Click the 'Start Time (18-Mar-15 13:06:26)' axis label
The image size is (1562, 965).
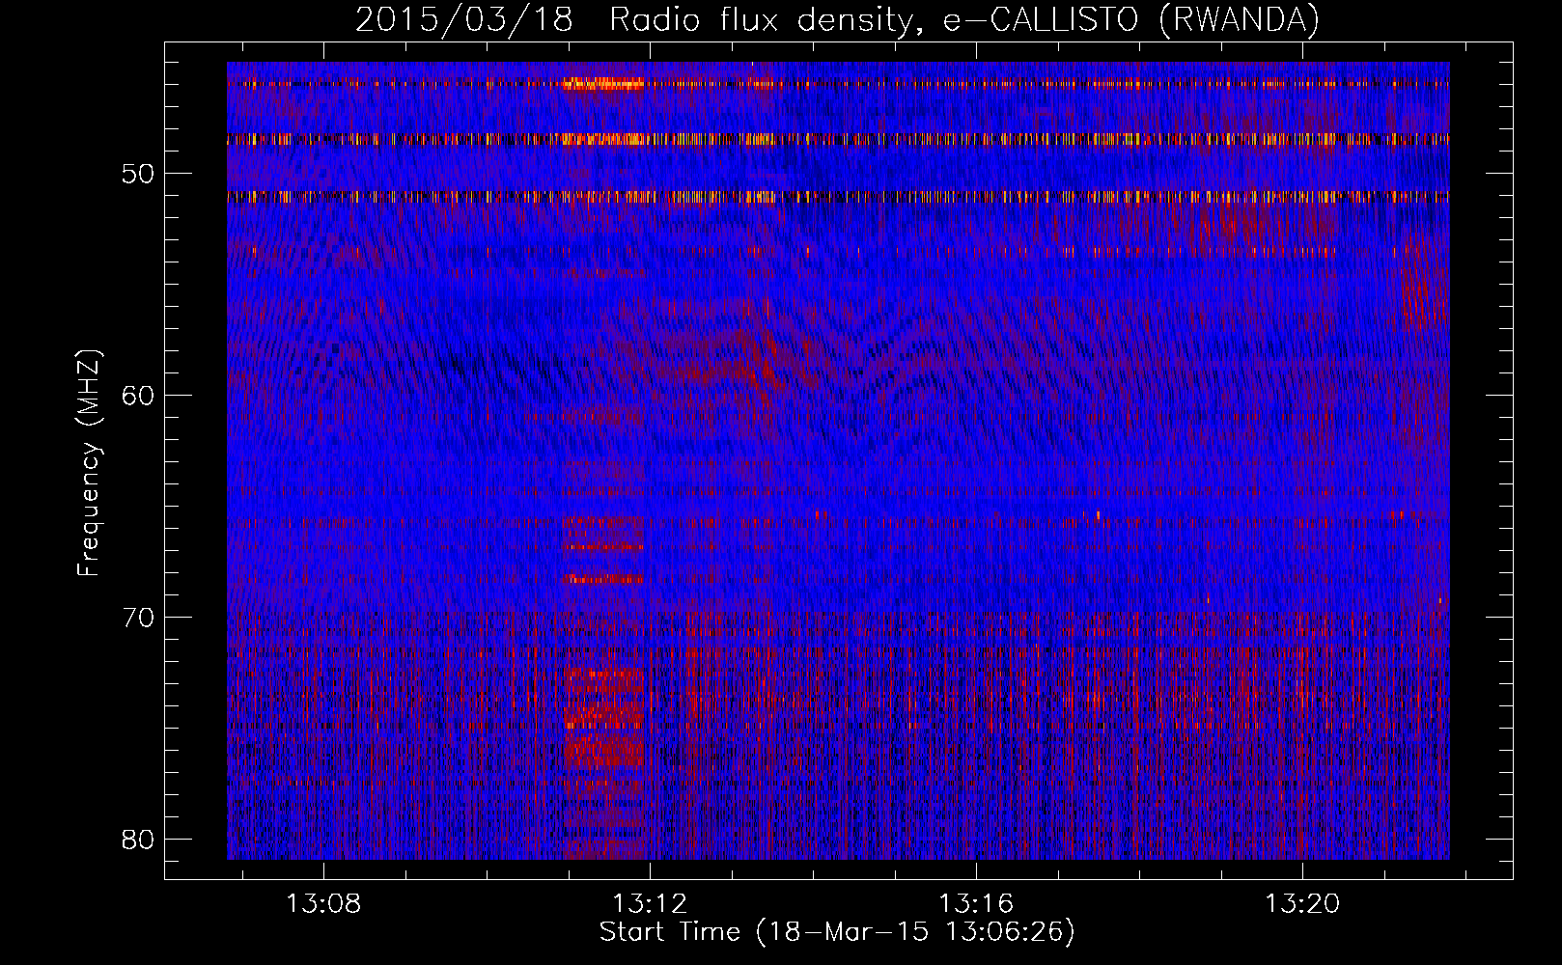[837, 932]
